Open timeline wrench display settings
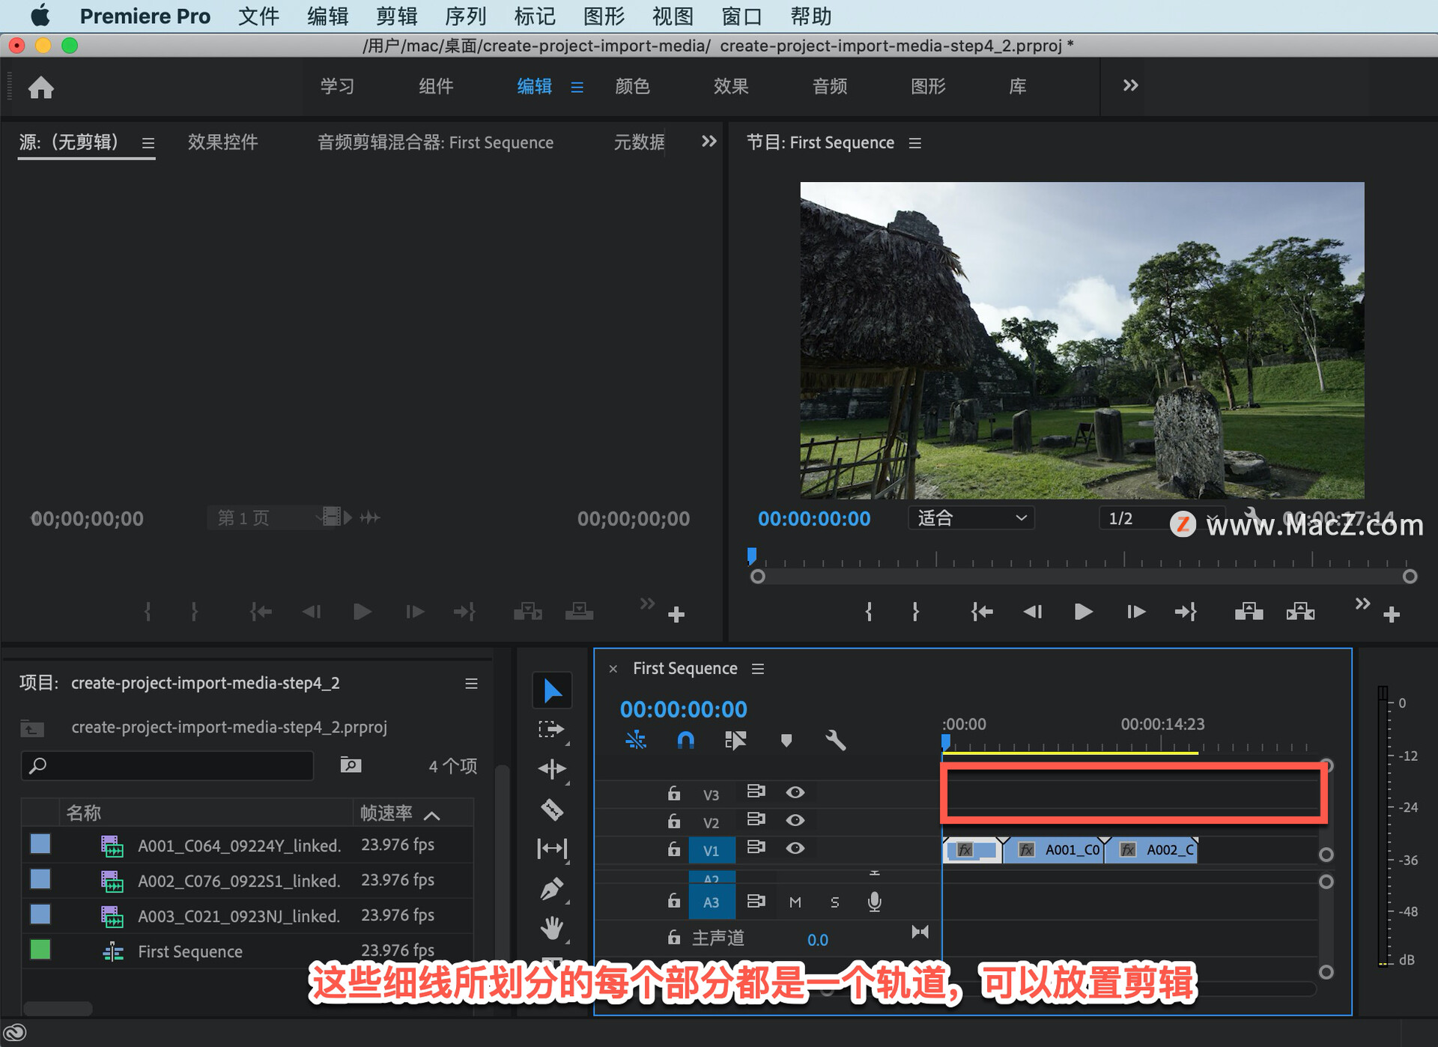 tap(835, 741)
